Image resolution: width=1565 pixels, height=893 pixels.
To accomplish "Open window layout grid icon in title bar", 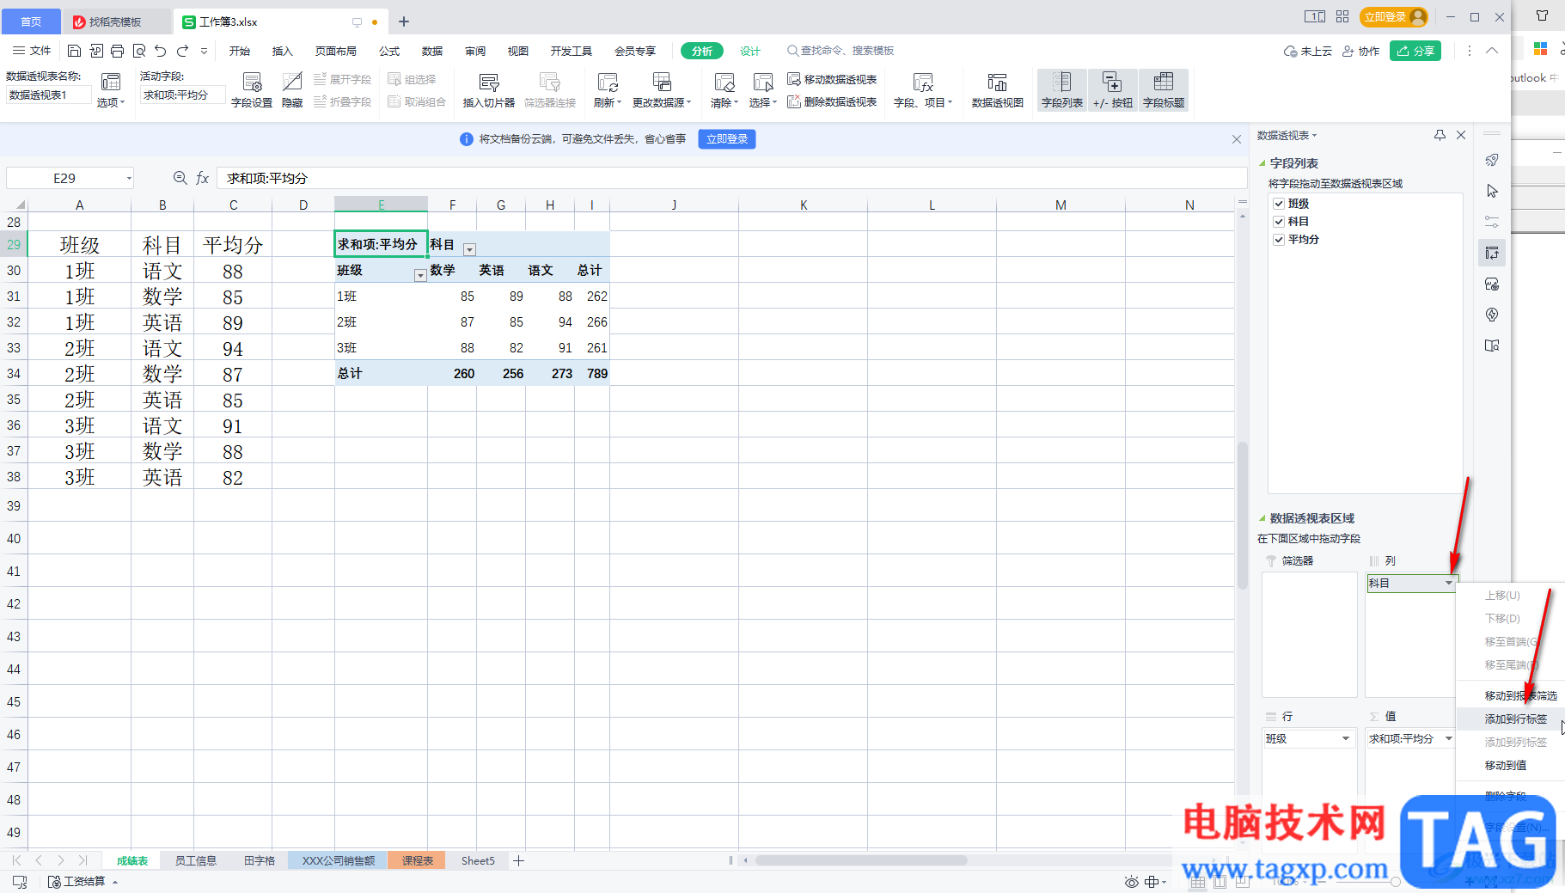I will tap(1342, 16).
